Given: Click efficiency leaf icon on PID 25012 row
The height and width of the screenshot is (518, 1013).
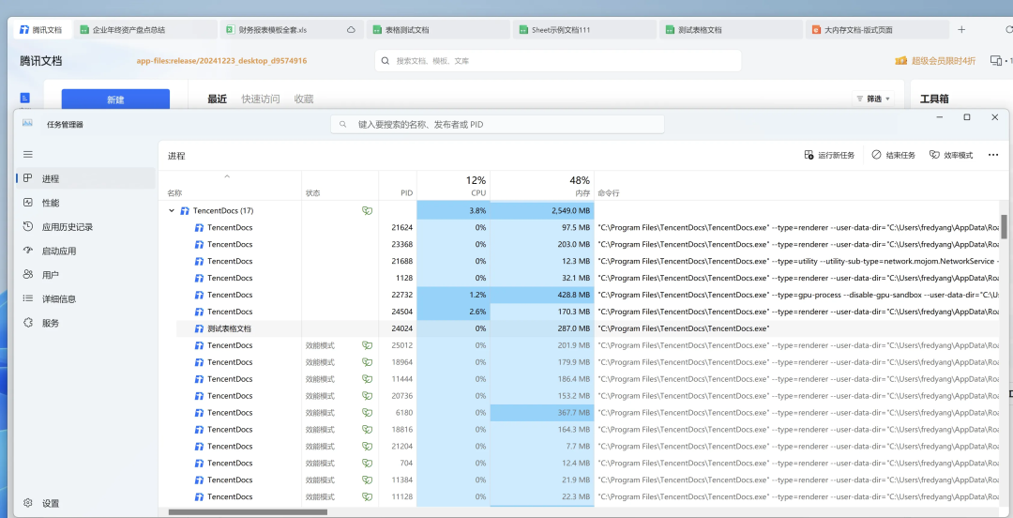Looking at the screenshot, I should click(x=367, y=345).
